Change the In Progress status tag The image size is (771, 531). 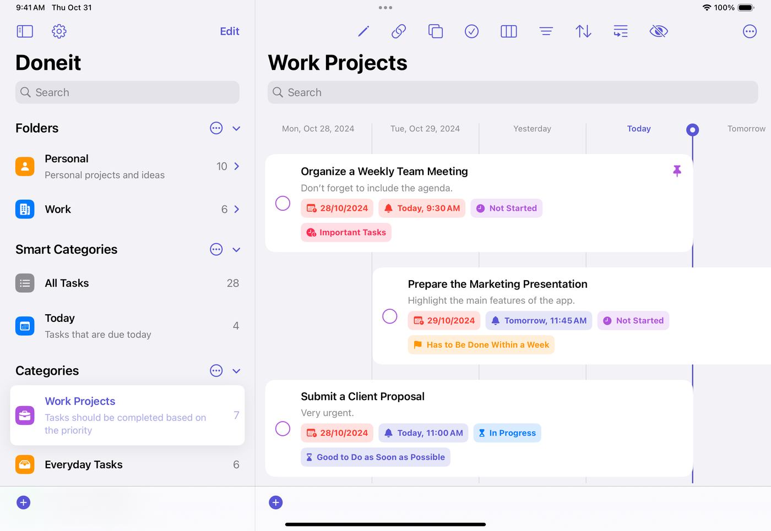coord(507,433)
